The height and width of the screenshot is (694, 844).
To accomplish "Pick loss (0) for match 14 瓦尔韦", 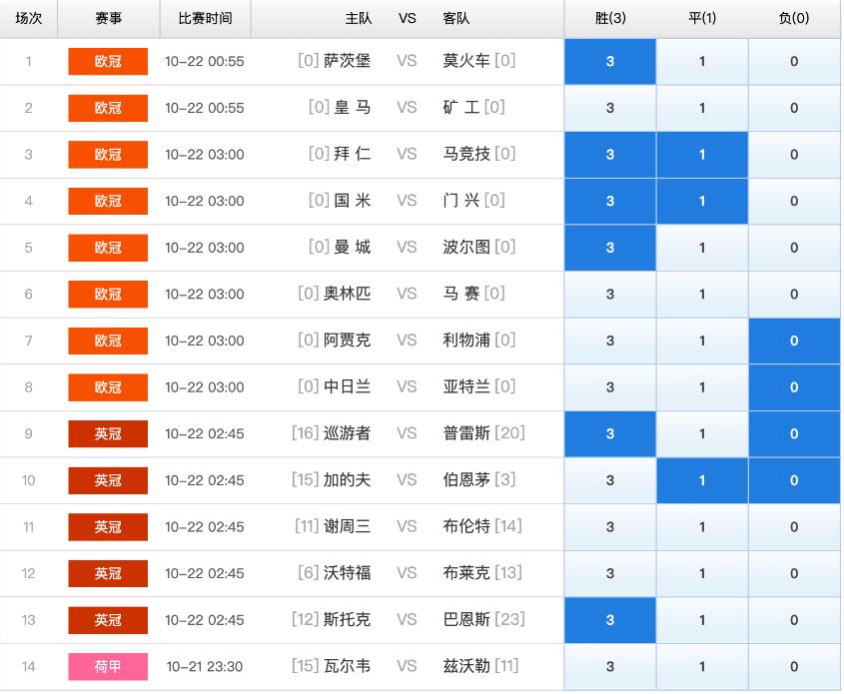I will [x=794, y=667].
